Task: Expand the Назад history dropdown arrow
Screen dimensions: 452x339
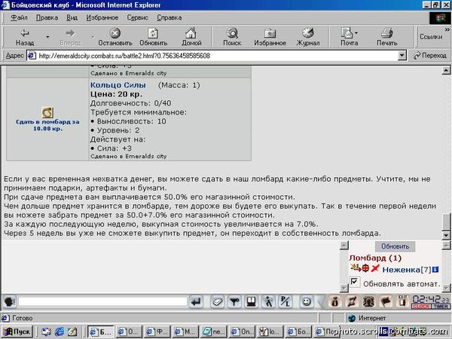Action: point(47,37)
